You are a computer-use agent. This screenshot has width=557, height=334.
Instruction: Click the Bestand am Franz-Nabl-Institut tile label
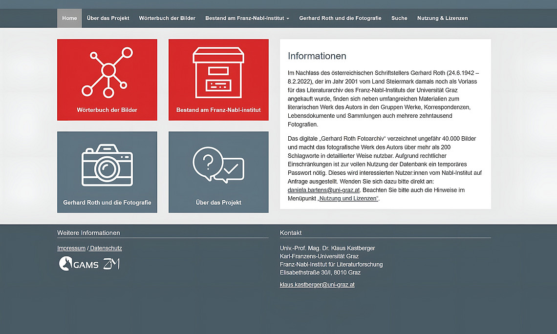(x=218, y=110)
